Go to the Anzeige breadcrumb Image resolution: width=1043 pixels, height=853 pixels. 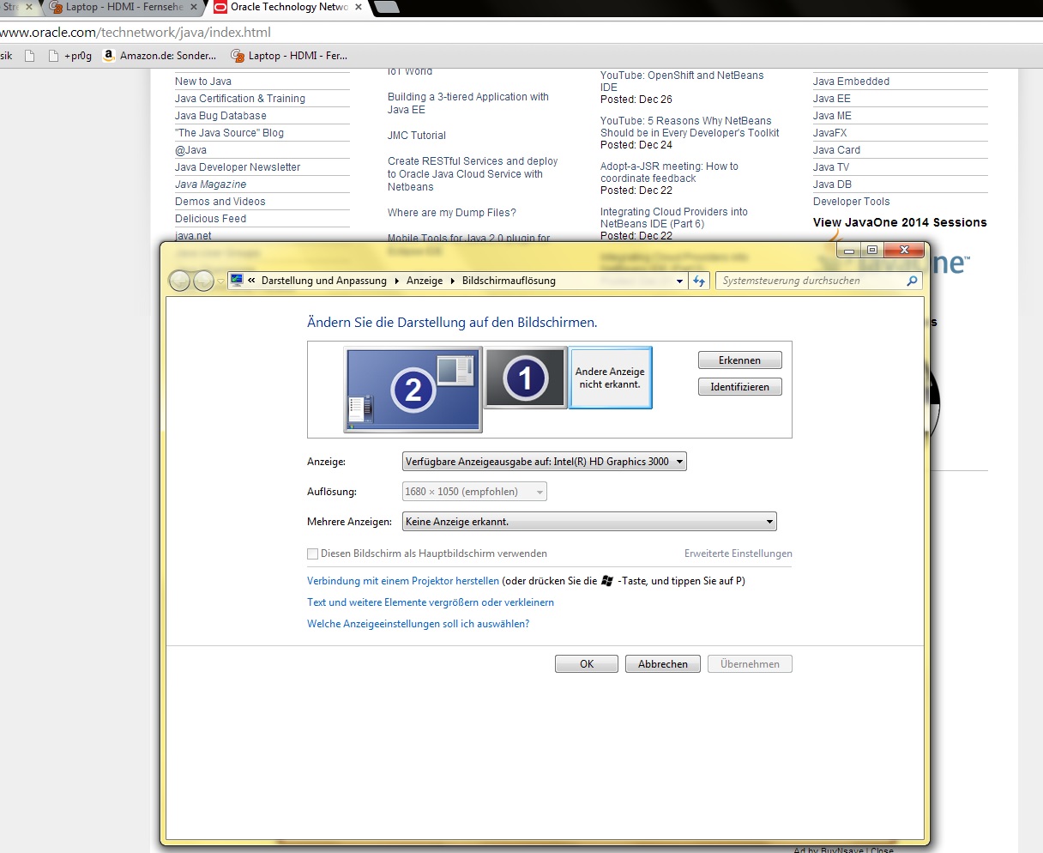click(x=425, y=281)
